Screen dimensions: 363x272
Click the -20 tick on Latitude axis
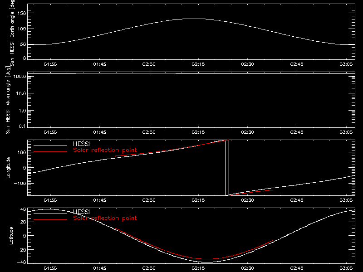(21, 250)
